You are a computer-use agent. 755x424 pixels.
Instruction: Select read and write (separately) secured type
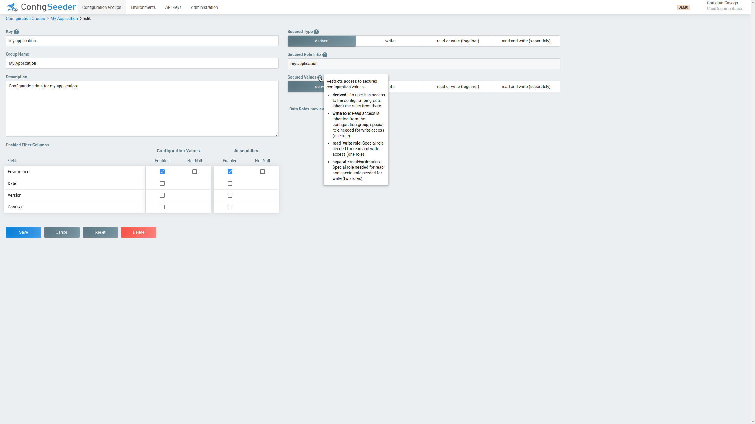click(x=526, y=41)
